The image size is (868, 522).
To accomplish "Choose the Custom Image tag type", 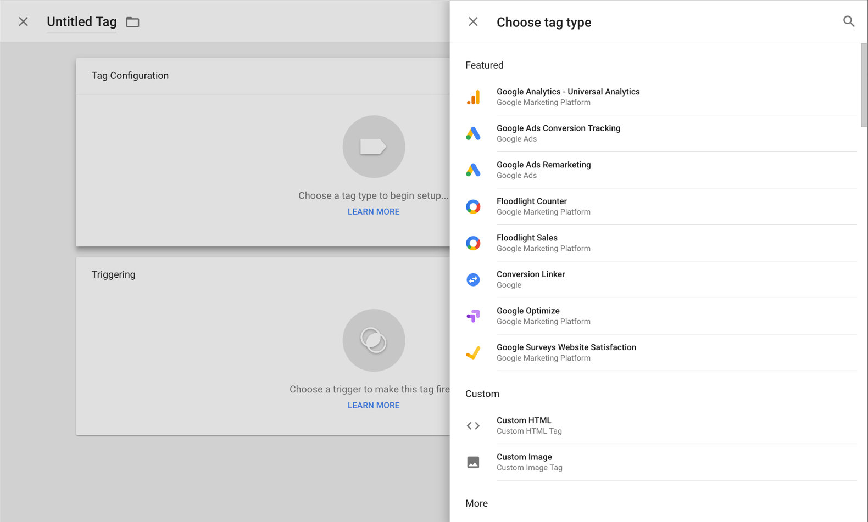I will (x=661, y=462).
